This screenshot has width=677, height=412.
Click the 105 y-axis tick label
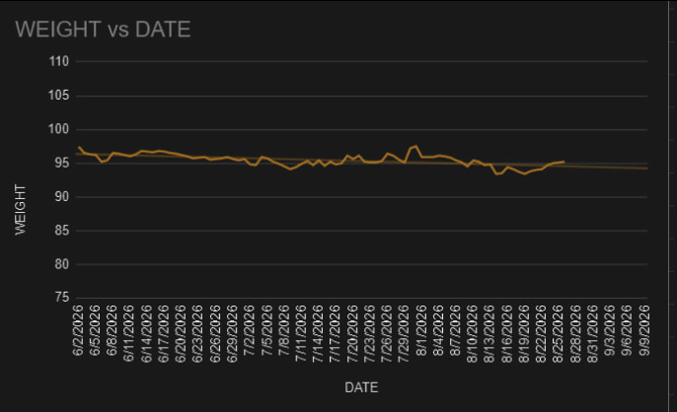(59, 96)
